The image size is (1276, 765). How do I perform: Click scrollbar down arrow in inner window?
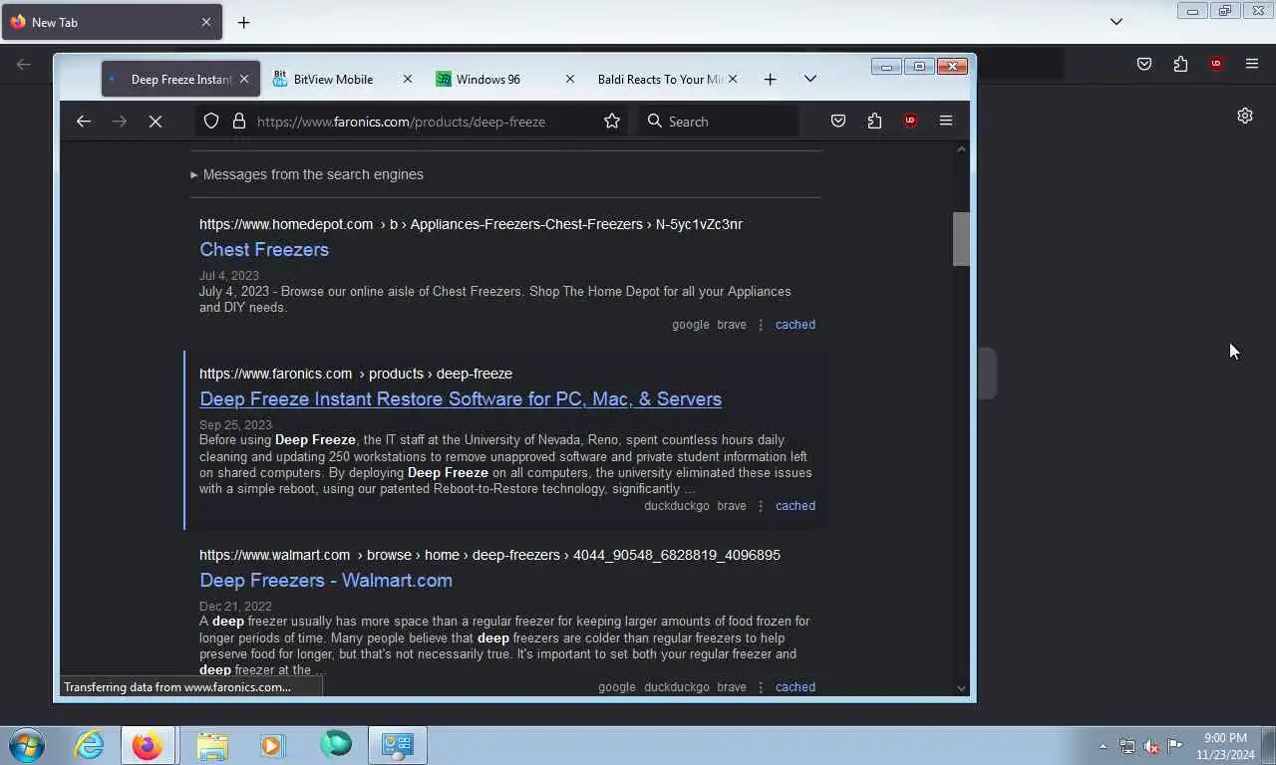[961, 687]
